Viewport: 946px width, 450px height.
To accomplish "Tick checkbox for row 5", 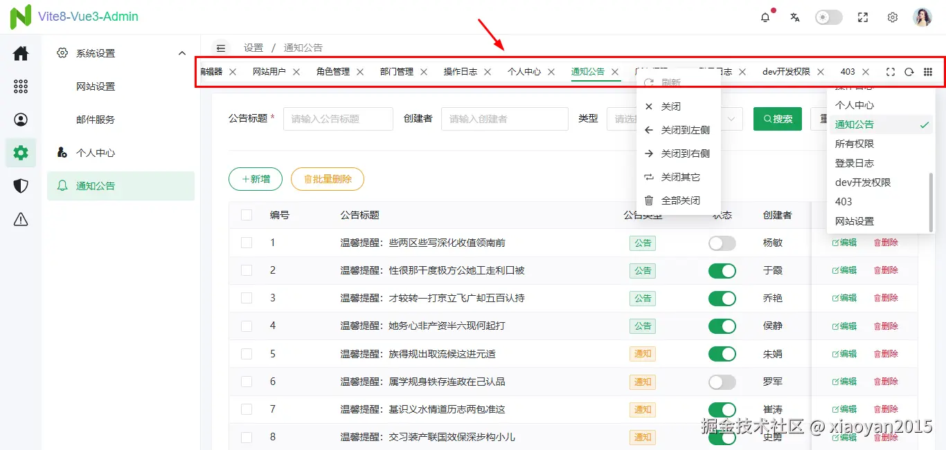I will (247, 354).
